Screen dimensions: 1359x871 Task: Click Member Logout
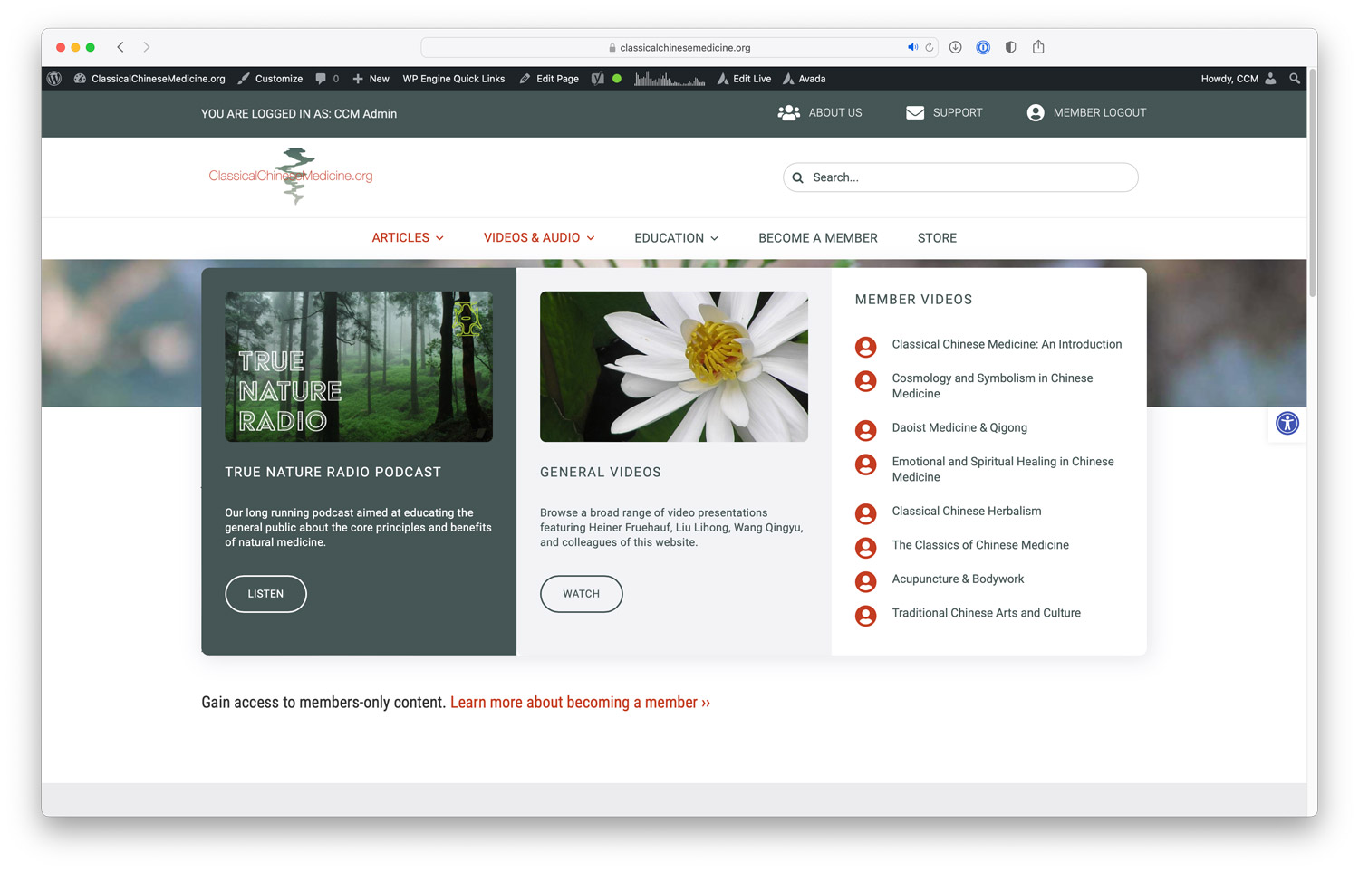(1086, 113)
